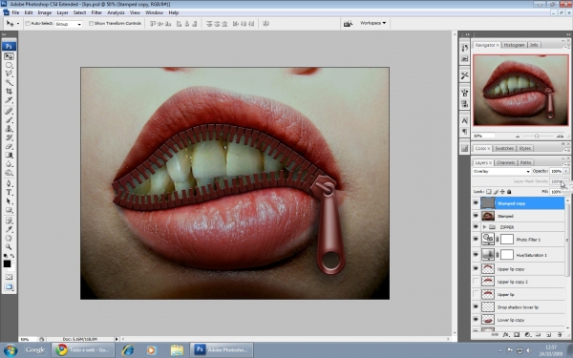Switch to the Swatches tab
The width and height of the screenshot is (573, 358).
504,148
